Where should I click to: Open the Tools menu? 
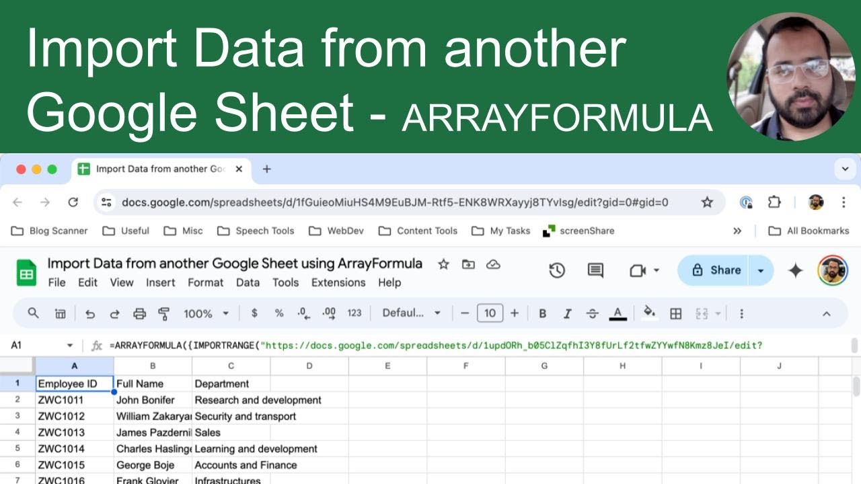tap(285, 282)
